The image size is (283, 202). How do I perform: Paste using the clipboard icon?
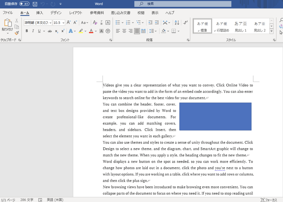click(x=8, y=23)
